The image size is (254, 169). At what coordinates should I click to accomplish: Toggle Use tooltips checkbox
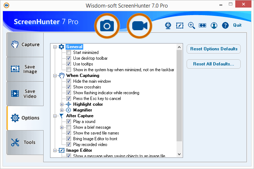[69, 64]
